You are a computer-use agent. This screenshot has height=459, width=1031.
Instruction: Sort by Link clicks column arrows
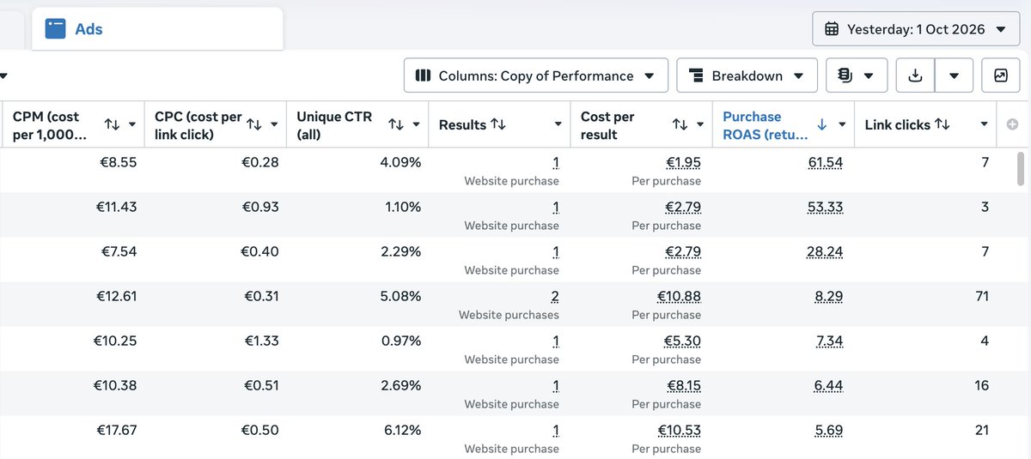[943, 124]
